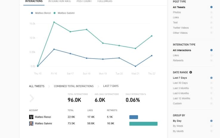Group results By Week
The height and width of the screenshot is (138, 220).
pos(178,126)
